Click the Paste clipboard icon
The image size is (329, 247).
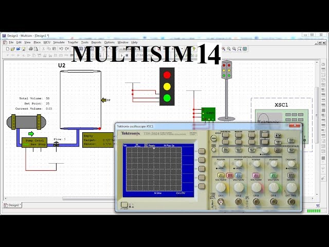(54, 49)
